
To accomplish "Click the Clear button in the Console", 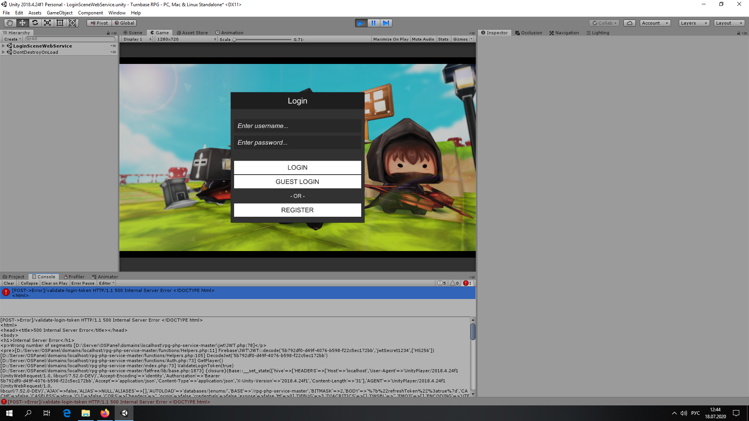I will [x=9, y=283].
